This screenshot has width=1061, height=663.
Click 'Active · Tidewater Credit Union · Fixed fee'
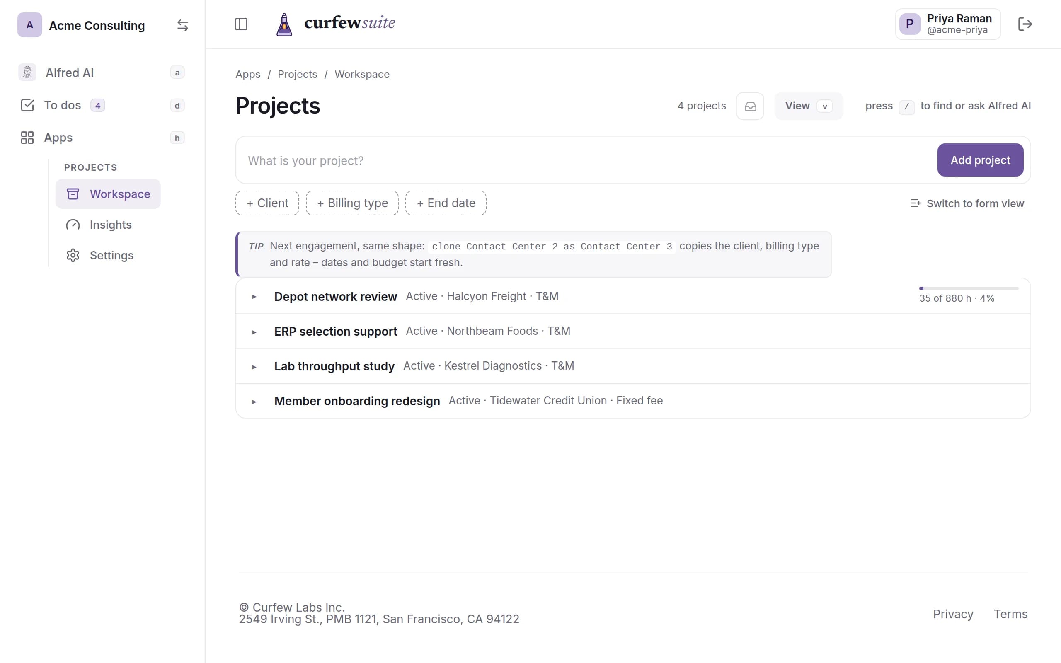point(555,401)
